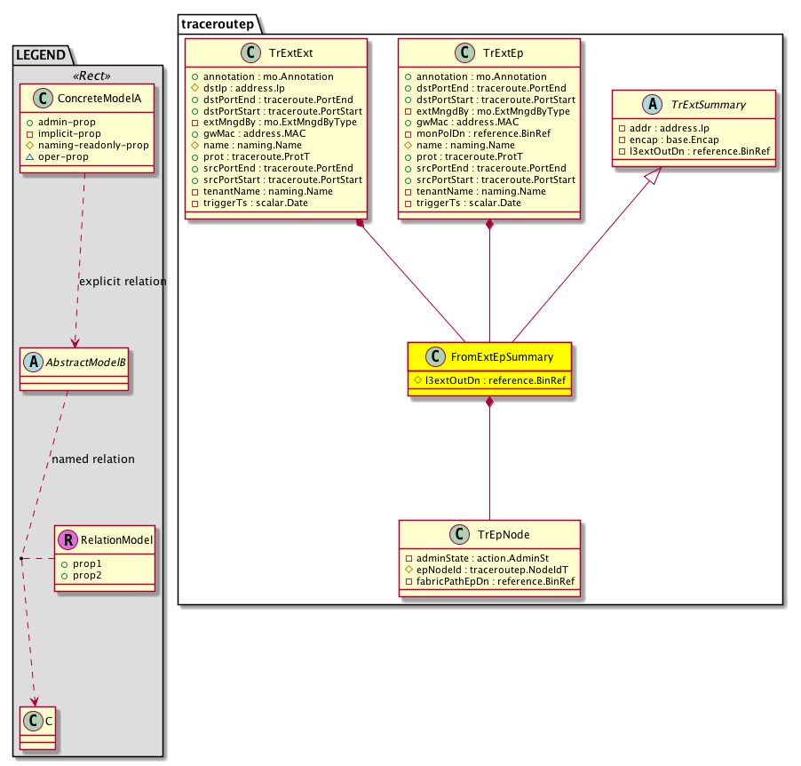Click the composition diamond under TrExtExt
This screenshot has width=801, height=766.
[x=361, y=224]
